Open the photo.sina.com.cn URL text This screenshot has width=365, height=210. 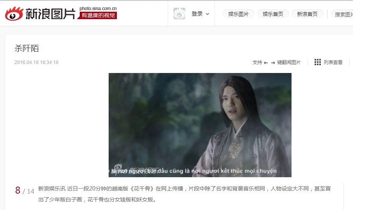pyautogui.click(x=98, y=9)
